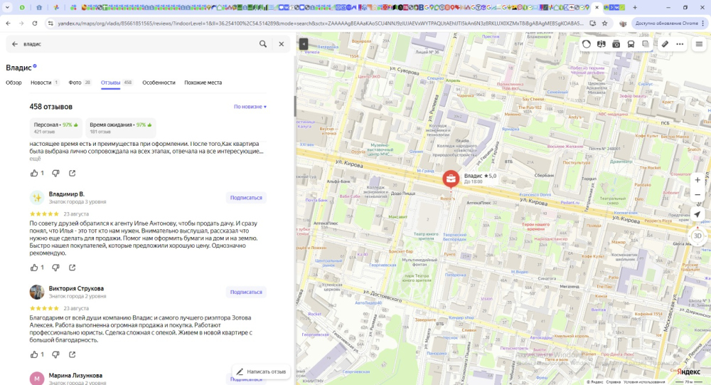Click the red Владис map marker
Image resolution: width=711 pixels, height=385 pixels.
[451, 179]
